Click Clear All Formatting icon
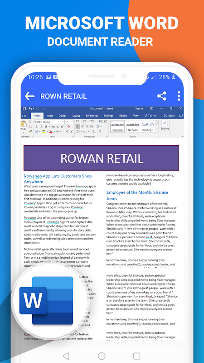 coord(69,127)
